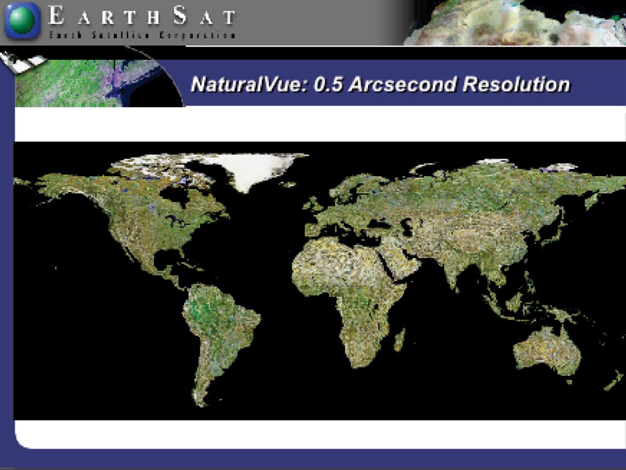
Task: Click the Earth Satellite Corporation subtitle
Action: point(142,35)
